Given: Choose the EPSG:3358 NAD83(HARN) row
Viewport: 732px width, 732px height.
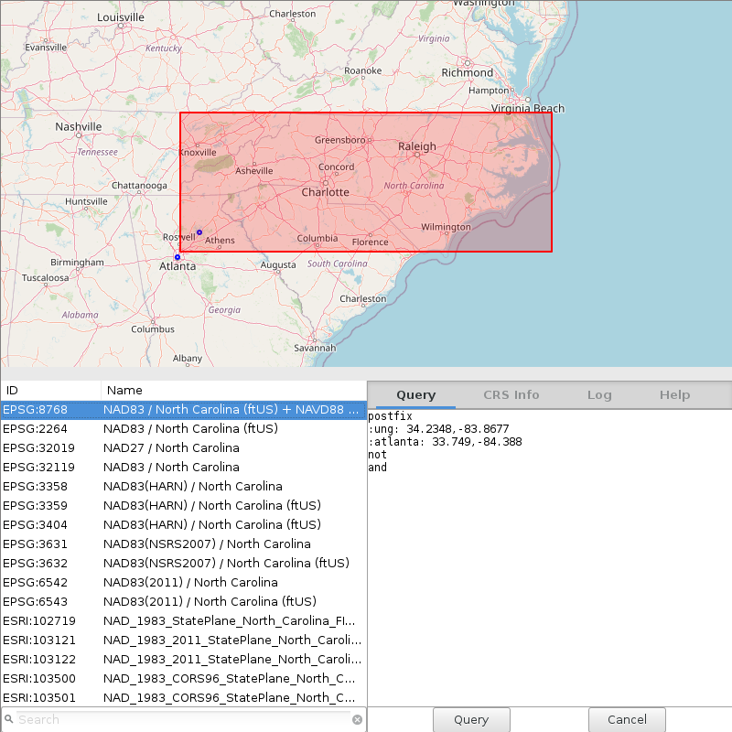Looking at the screenshot, I should [x=183, y=486].
